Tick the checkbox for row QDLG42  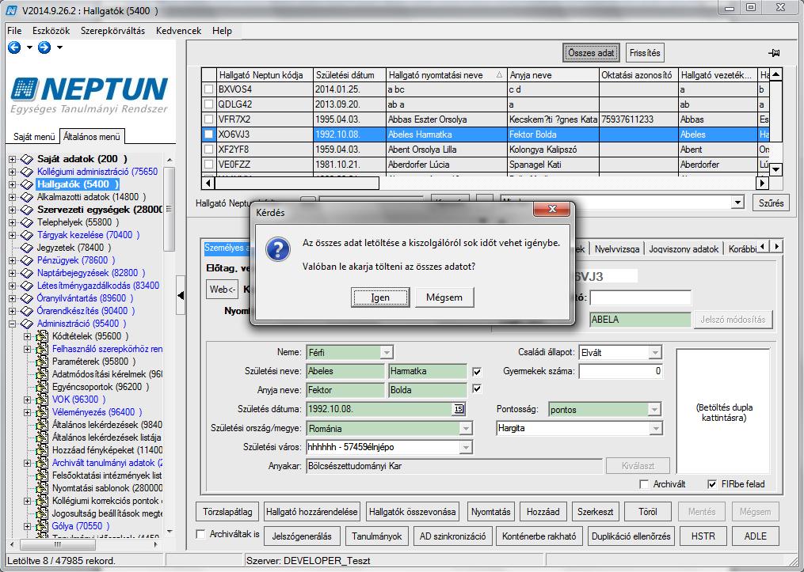click(208, 104)
